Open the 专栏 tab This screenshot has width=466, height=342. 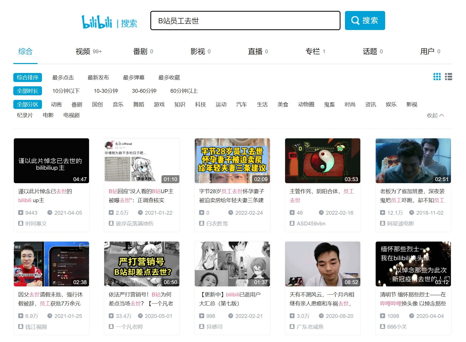315,51
